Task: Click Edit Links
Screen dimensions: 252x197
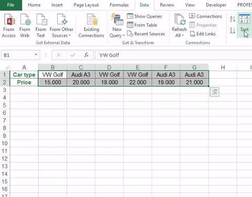Action: (x=203, y=34)
